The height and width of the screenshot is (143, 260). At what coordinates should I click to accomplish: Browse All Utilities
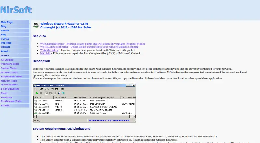[x=7, y=60]
